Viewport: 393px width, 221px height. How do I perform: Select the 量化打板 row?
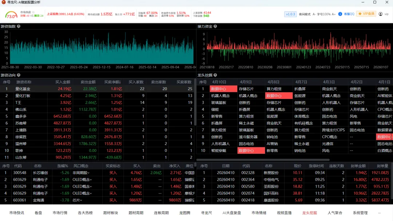click(x=97, y=96)
